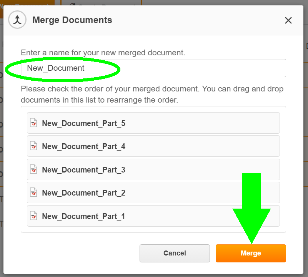The image size is (308, 277).
Task: Click the PDF icon of New_Document_Part_3
Action: 33,169
